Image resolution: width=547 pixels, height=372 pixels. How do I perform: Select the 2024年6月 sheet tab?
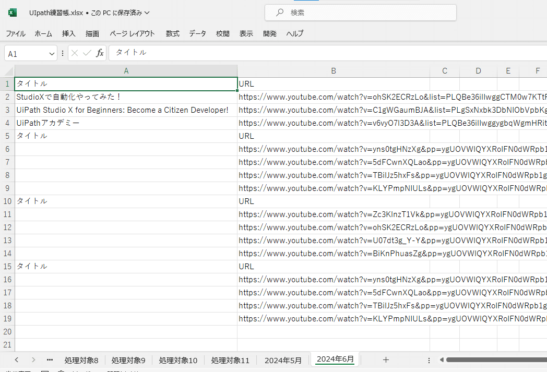(x=335, y=359)
